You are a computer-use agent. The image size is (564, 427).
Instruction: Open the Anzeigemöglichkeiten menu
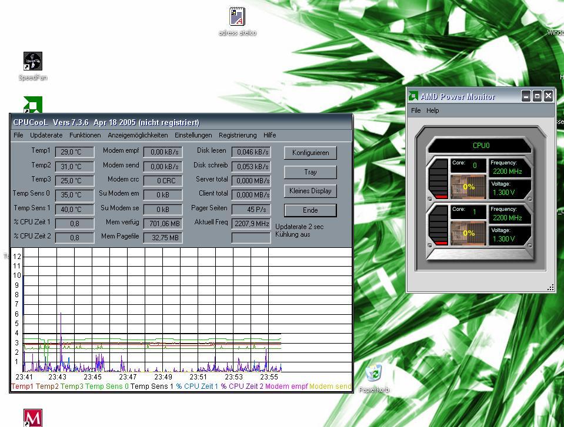(x=138, y=135)
